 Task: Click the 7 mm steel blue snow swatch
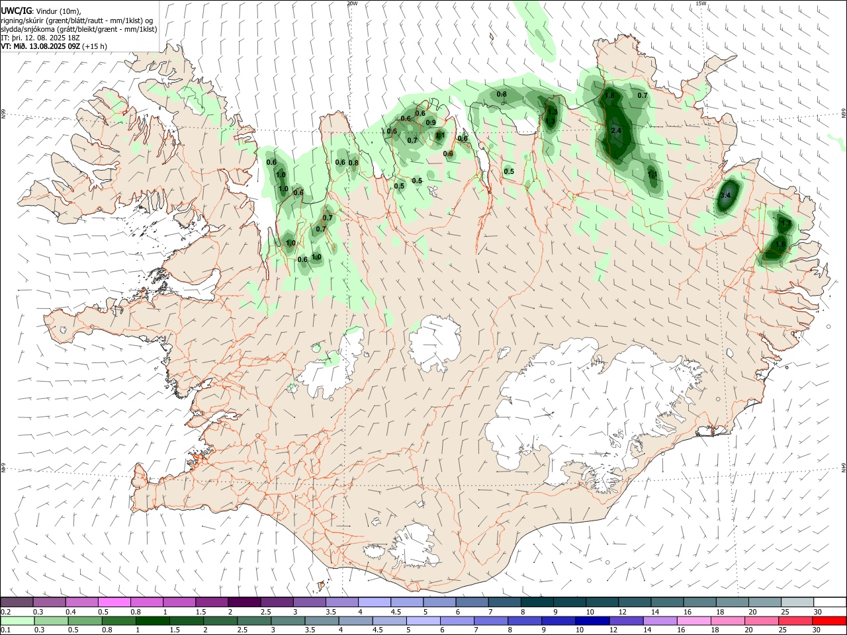click(505, 603)
